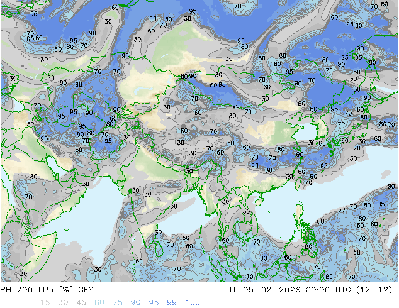Select the 15 value in the color legend
Viewport: 399px width, 308px height.
tap(45, 303)
